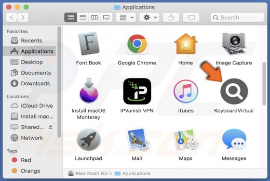This screenshot has height=181, width=270.
Task: Eject the Shared... volume
Action: click(x=51, y=127)
